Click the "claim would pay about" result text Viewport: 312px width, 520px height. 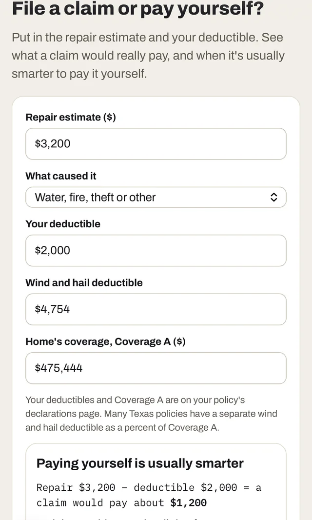[x=100, y=503]
